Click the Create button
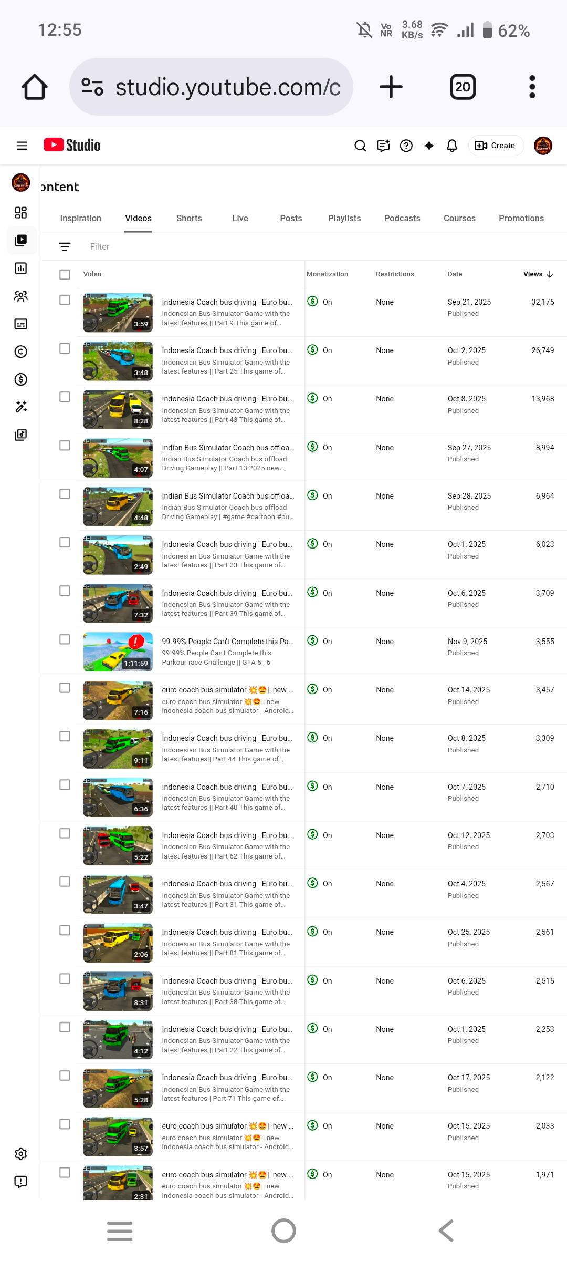 496,146
